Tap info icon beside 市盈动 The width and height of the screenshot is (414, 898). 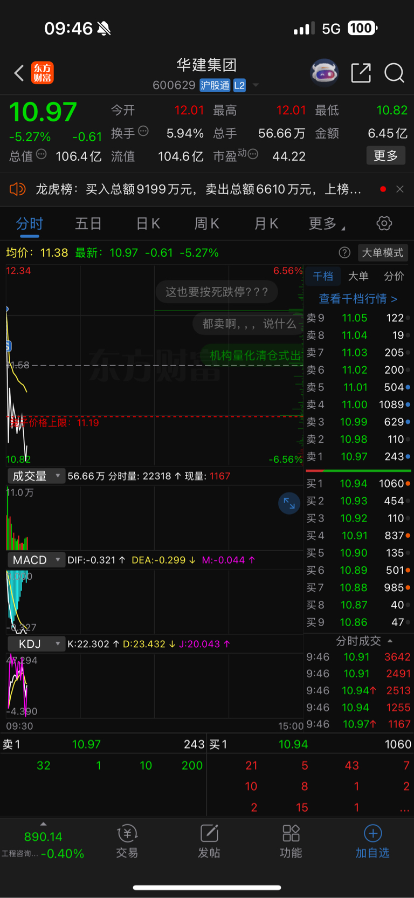click(253, 154)
